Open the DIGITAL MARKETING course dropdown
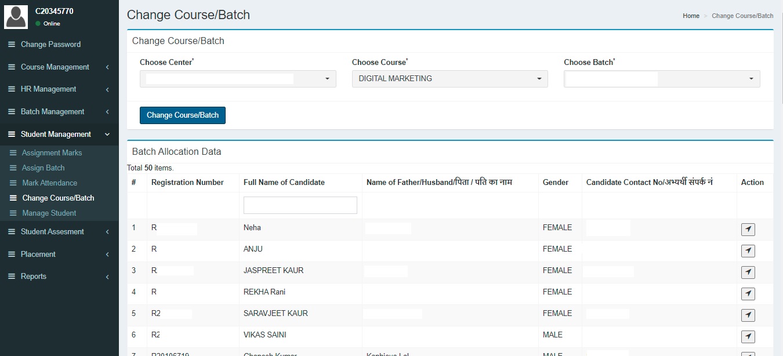The height and width of the screenshot is (356, 783). (x=449, y=79)
